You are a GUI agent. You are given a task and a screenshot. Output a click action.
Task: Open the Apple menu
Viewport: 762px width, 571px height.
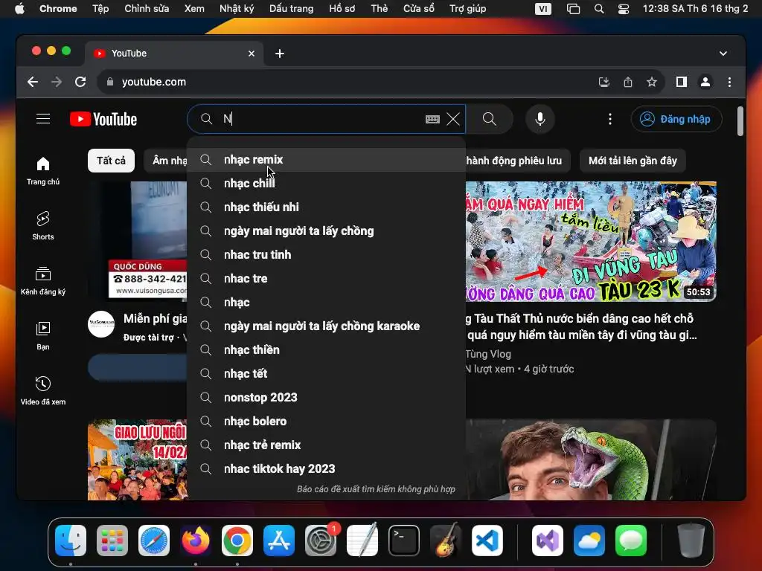[19, 8]
